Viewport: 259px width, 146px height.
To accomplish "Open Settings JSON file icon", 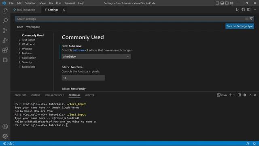I will click(243, 10).
